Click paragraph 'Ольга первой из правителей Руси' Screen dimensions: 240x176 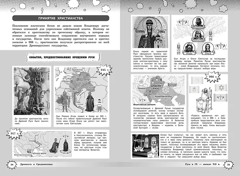click(x=150, y=60)
